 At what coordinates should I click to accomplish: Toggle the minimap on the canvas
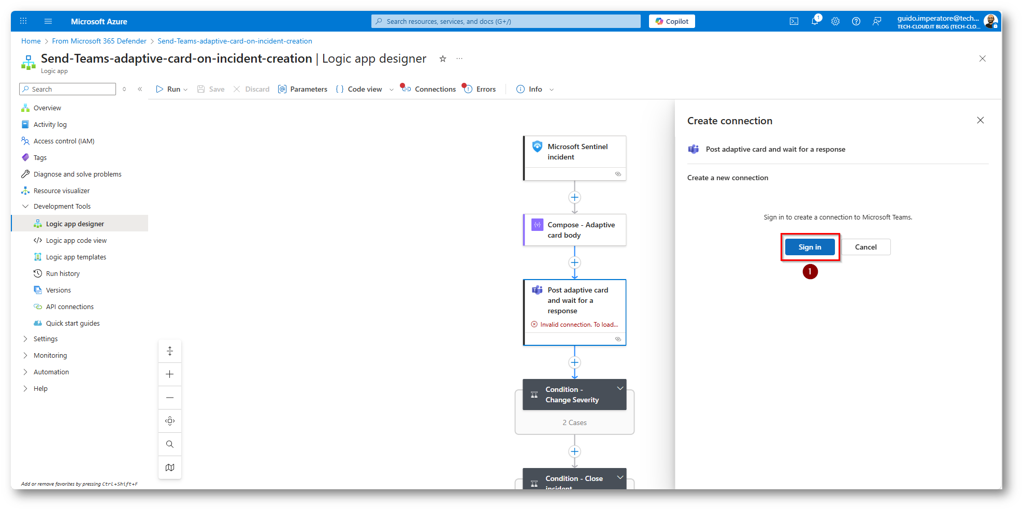[170, 468]
